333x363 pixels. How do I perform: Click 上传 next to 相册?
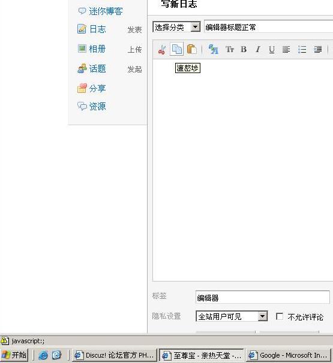click(x=135, y=49)
